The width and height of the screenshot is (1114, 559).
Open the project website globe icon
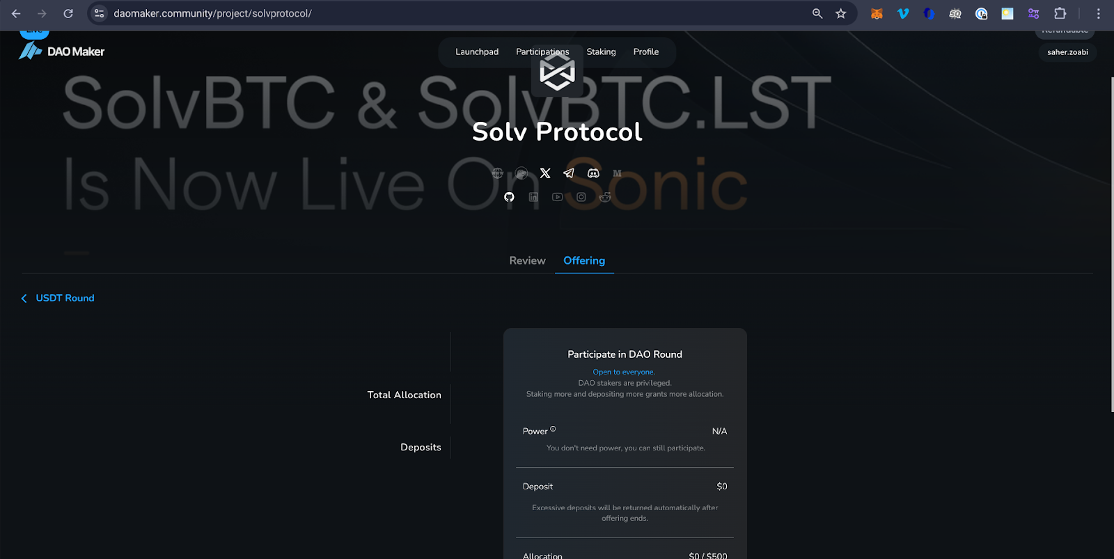click(x=497, y=173)
